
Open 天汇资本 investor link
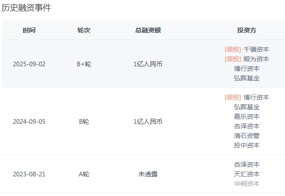(x=247, y=174)
